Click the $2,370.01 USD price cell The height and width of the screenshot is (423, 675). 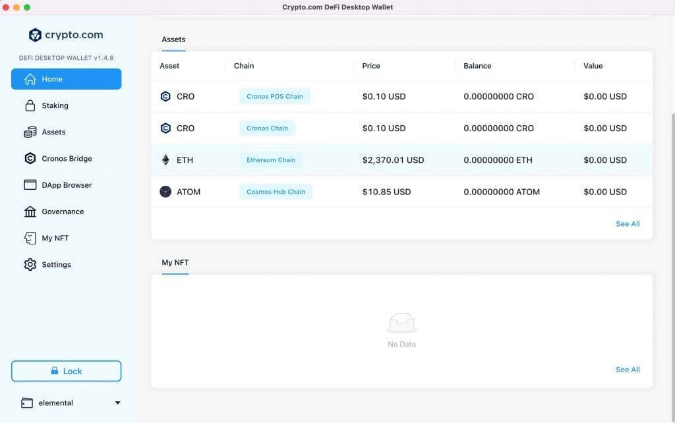coord(393,160)
